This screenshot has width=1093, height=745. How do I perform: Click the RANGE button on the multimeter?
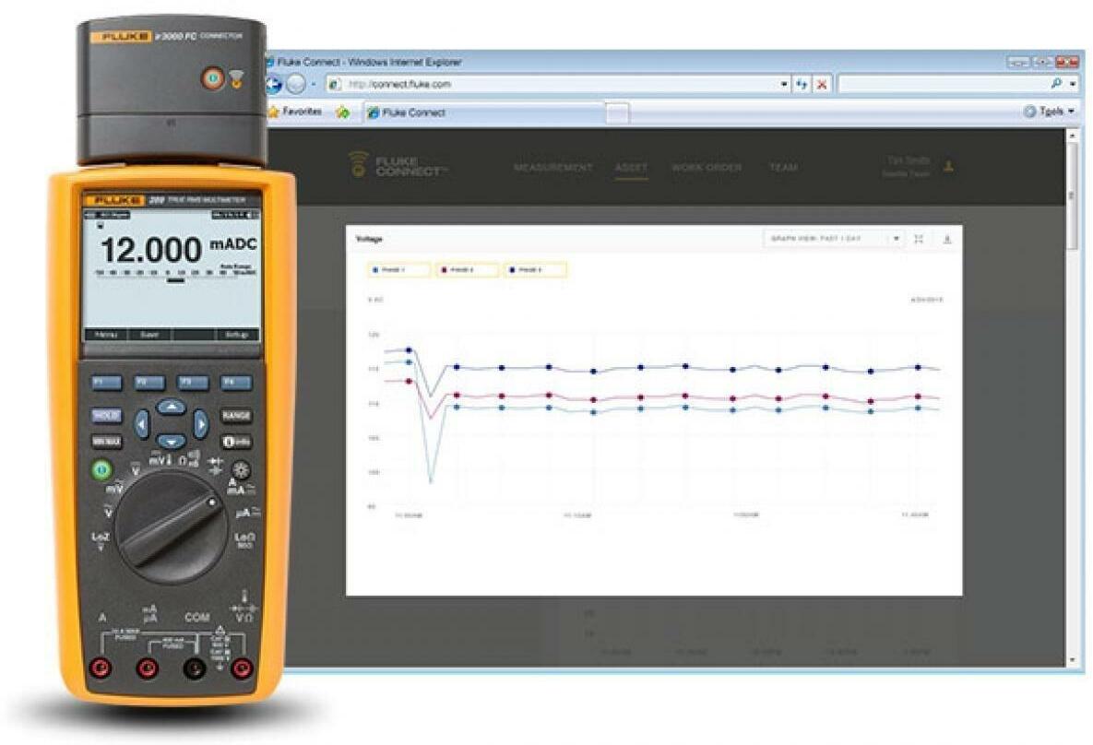pos(235,416)
